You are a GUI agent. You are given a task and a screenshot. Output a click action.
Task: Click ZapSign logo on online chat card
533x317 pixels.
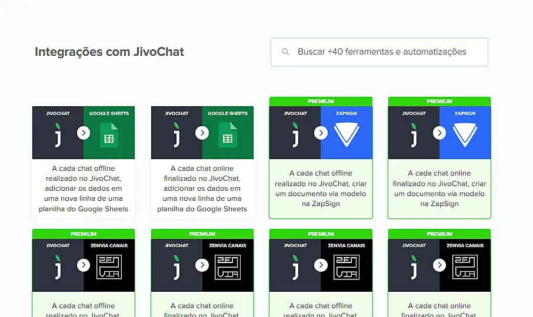pyautogui.click(x=465, y=135)
